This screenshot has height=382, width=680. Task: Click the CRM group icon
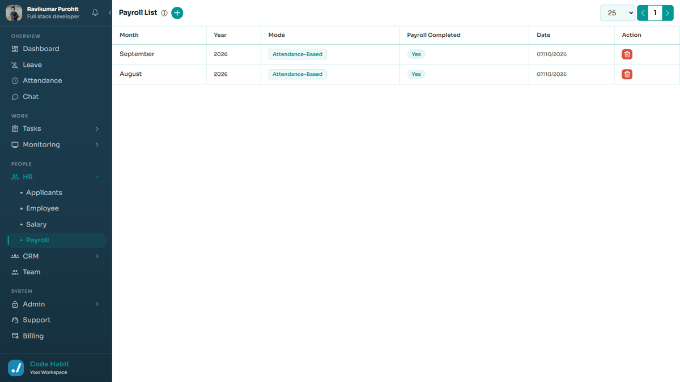click(x=15, y=256)
